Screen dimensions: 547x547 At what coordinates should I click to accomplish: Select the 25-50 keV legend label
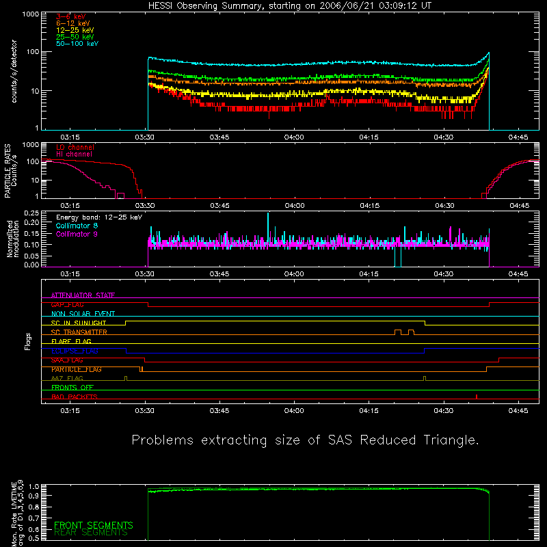(x=75, y=37)
